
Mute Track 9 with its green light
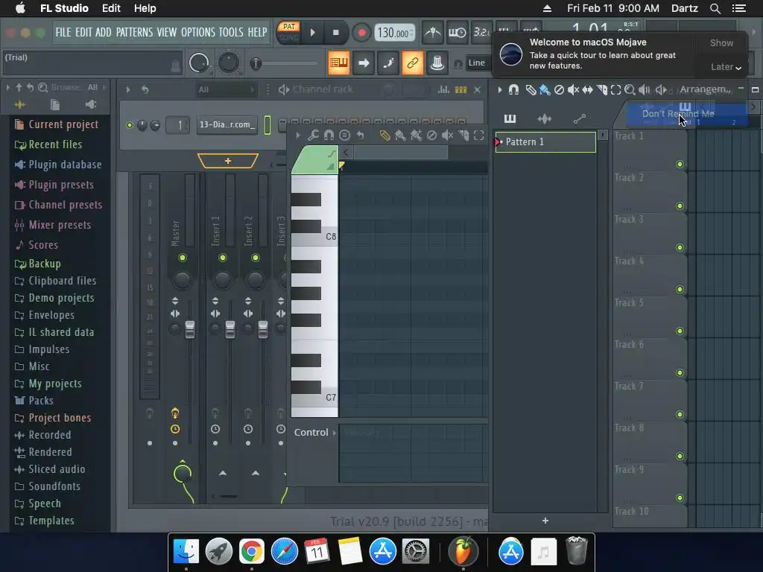(680, 498)
